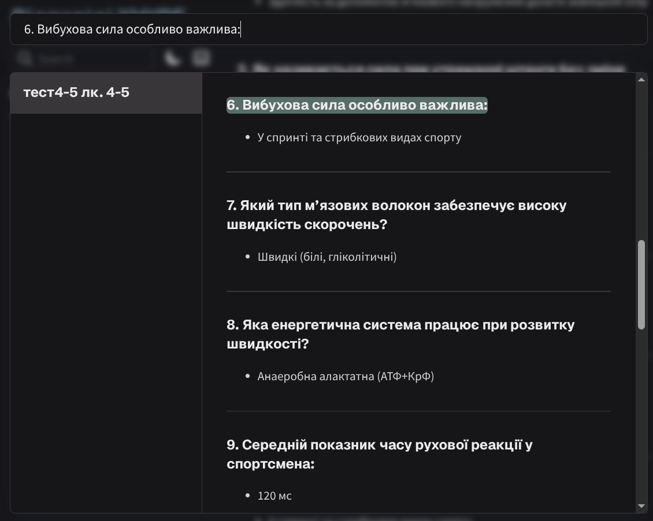Click the vertical scrollbar thumb
Viewport: 653px width, 521px height.
[641, 285]
